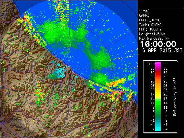Pick the bright cyan swatch at legend bottom
The width and height of the screenshot is (184, 138).
(x=158, y=129)
